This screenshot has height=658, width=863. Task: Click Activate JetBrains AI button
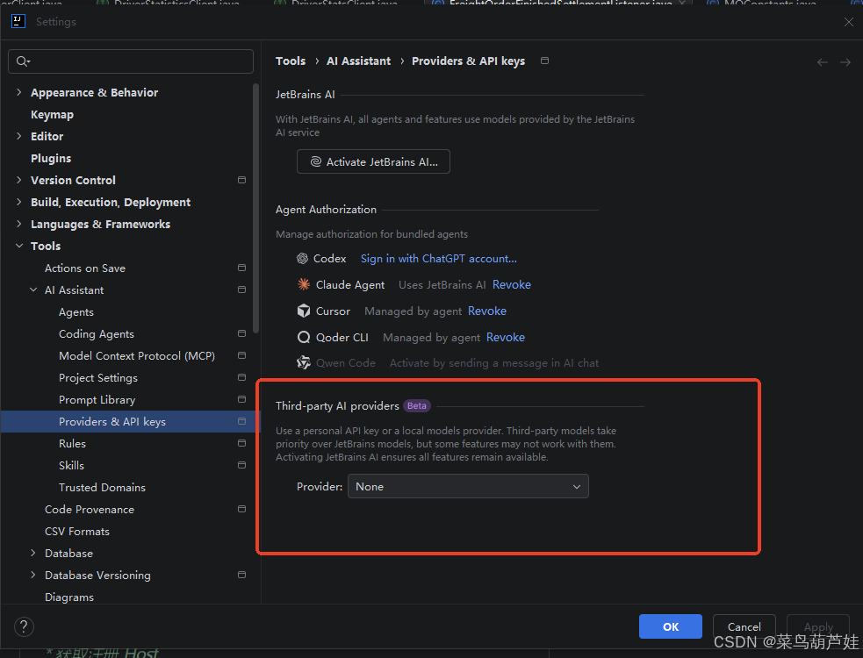tap(374, 161)
